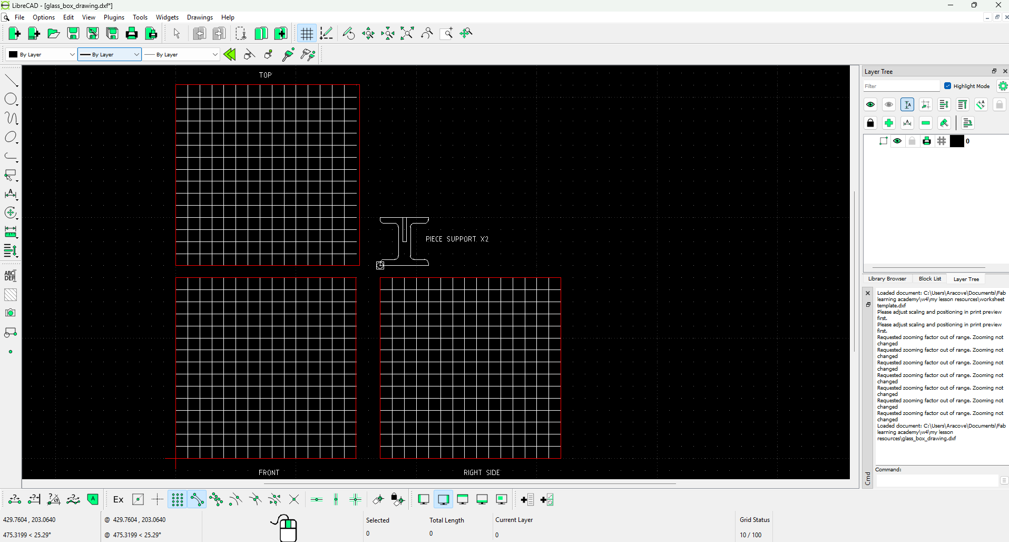Click the black color swatch of layer 0
The image size is (1009, 542).
957,141
